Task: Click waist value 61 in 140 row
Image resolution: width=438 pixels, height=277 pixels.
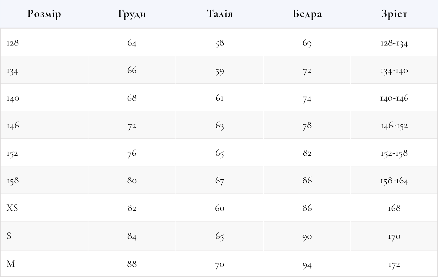Action: pos(220,98)
